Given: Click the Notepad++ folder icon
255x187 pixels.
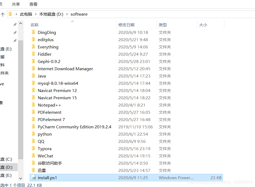Looking at the screenshot, I should 33,105.
